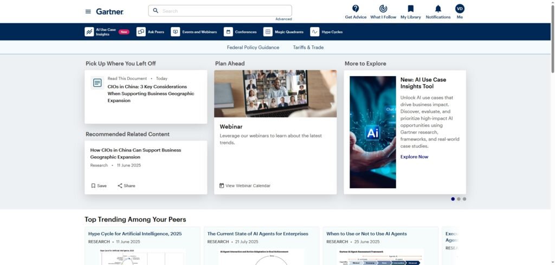Viewport: 555px width, 265px height.
Task: Open the Magic Quadrants icon
Action: [x=268, y=32]
